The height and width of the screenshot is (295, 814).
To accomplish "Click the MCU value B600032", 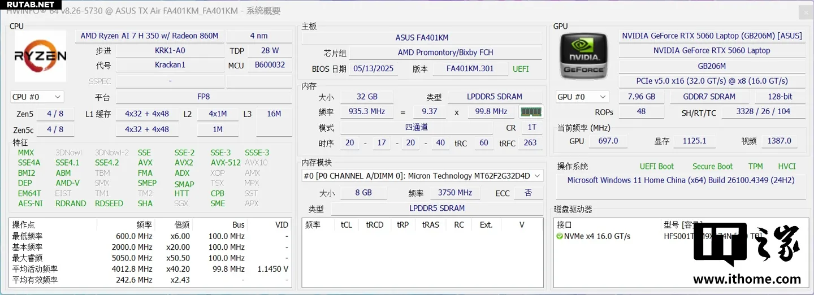I will [x=270, y=65].
